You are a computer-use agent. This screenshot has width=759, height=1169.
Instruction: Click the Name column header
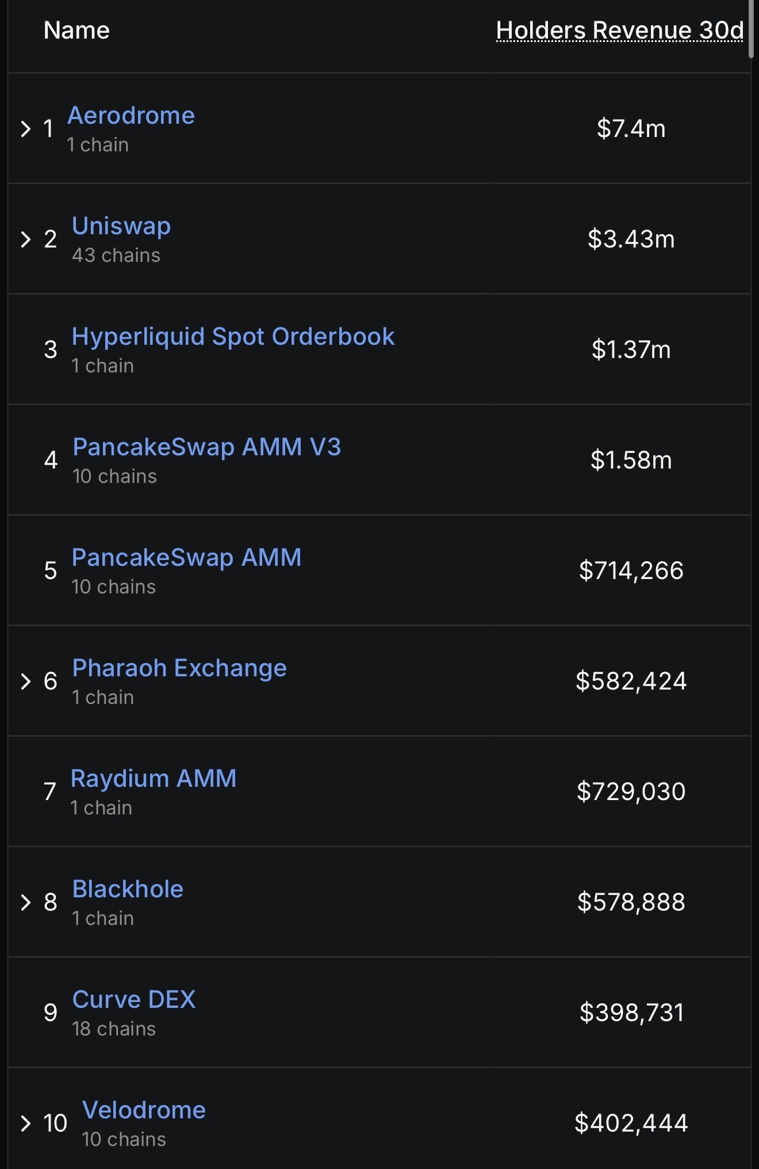pyautogui.click(x=76, y=31)
